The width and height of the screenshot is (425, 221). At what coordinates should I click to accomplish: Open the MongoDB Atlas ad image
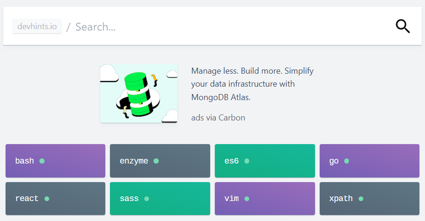[139, 94]
